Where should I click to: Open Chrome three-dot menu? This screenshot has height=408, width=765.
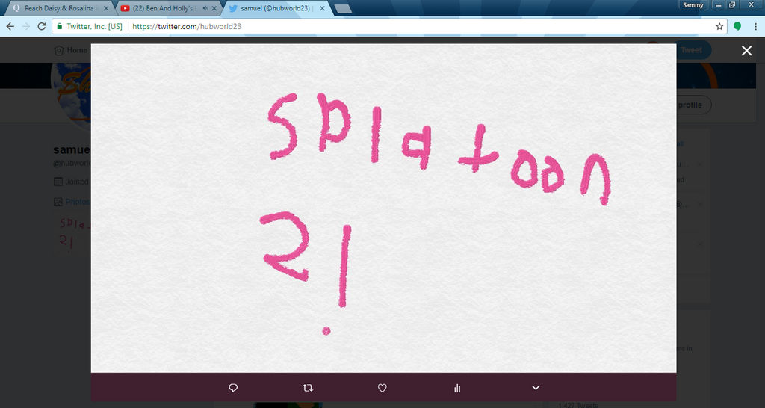coord(755,26)
